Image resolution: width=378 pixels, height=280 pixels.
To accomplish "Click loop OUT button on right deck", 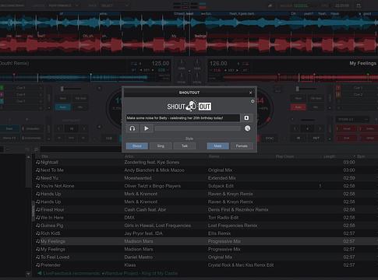I will [x=316, y=138].
